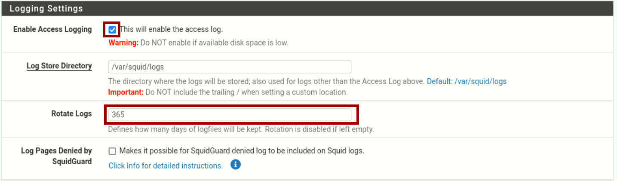The width and height of the screenshot is (617, 181).
Task: Click 'The directory where the logs' description
Action: click(266, 81)
